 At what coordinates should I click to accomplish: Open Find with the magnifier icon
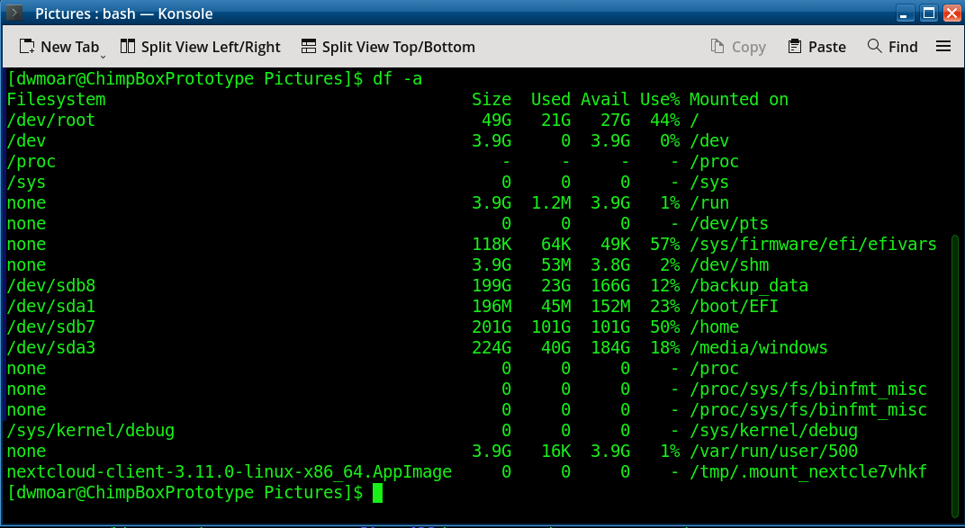874,47
